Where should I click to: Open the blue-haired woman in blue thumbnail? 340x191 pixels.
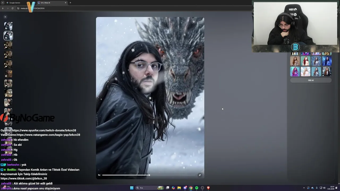point(327,61)
